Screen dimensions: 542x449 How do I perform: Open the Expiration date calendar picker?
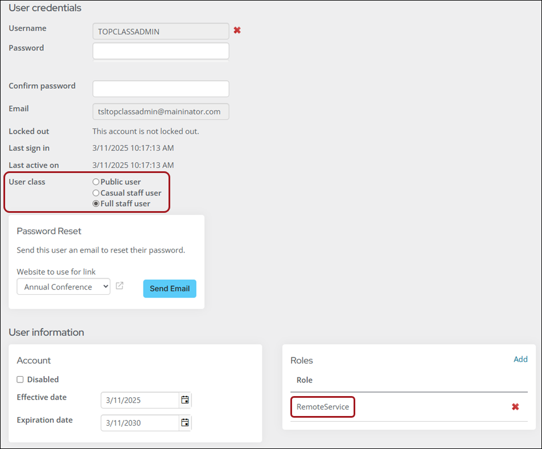point(185,422)
